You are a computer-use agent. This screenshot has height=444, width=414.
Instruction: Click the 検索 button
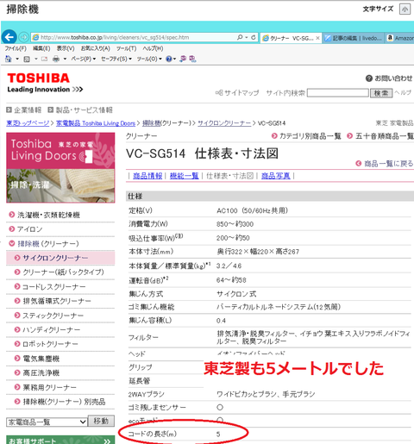(381, 93)
